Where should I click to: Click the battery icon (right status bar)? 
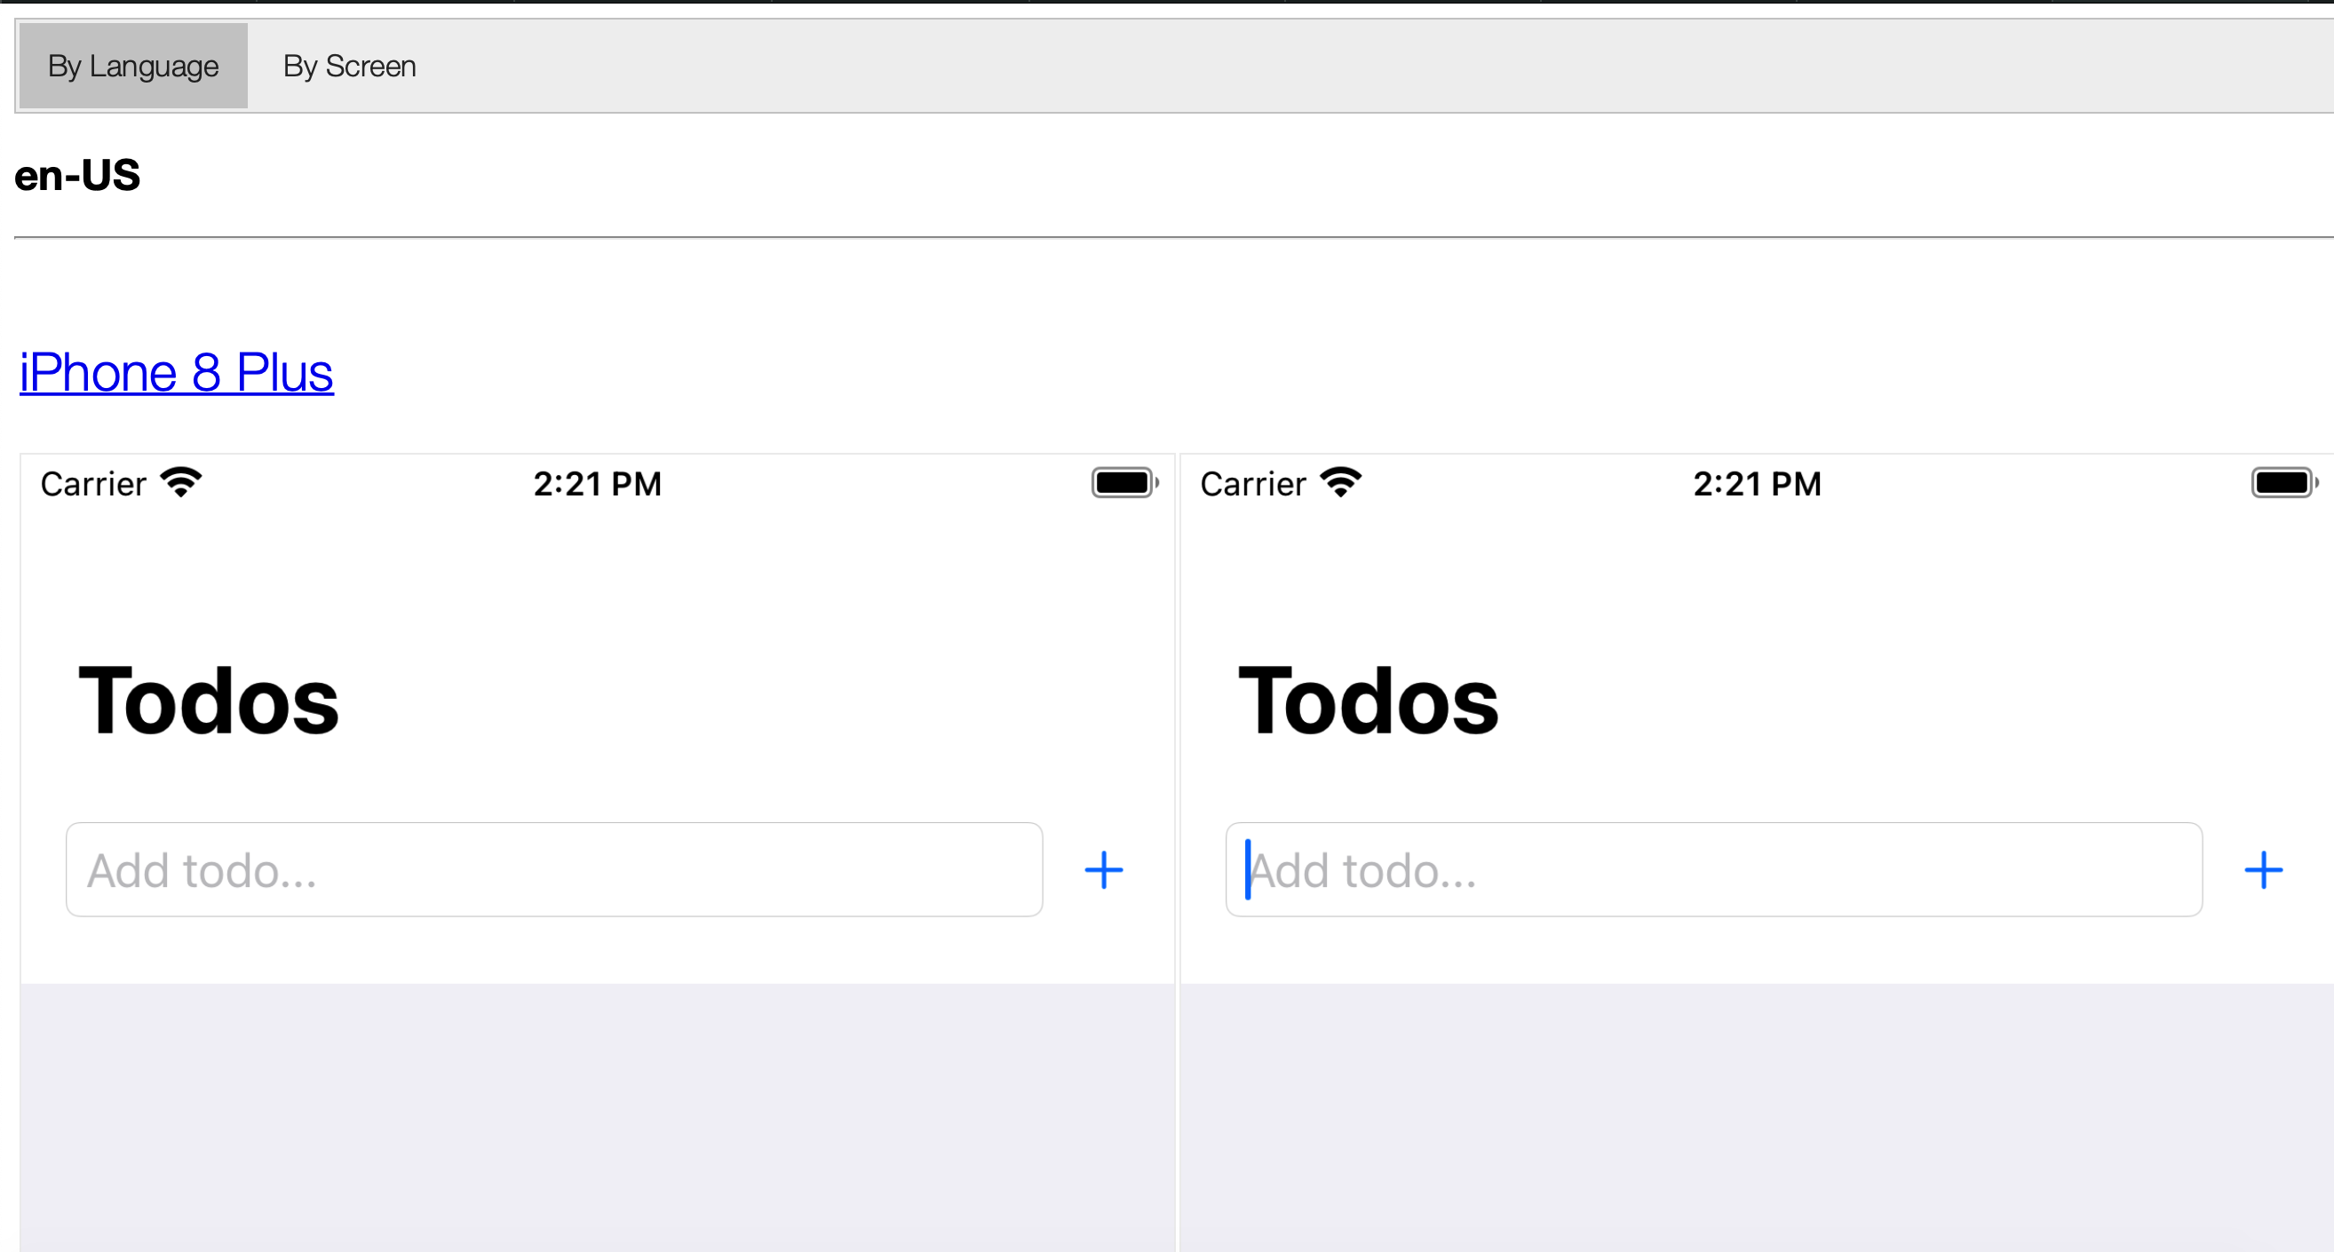(x=2282, y=481)
